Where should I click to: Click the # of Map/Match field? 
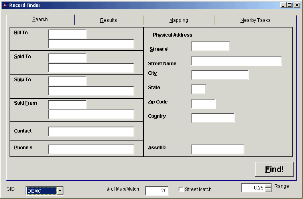157,191
